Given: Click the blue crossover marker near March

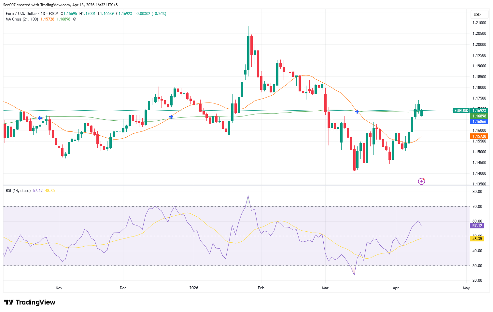Looking at the screenshot, I should 357,112.
